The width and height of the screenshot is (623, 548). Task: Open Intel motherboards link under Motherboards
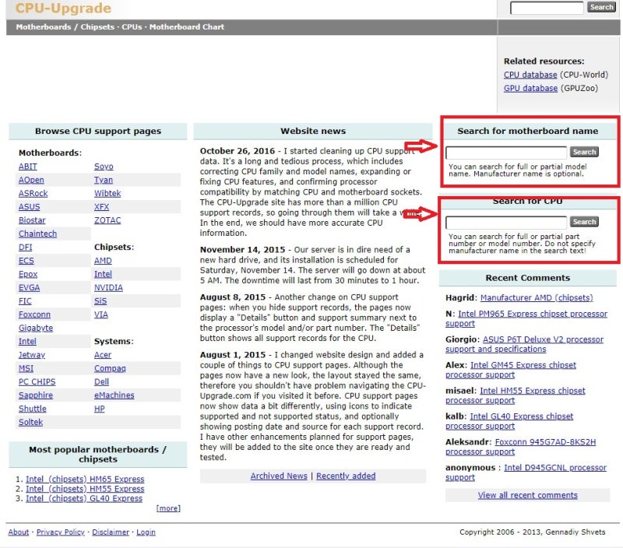click(x=27, y=342)
